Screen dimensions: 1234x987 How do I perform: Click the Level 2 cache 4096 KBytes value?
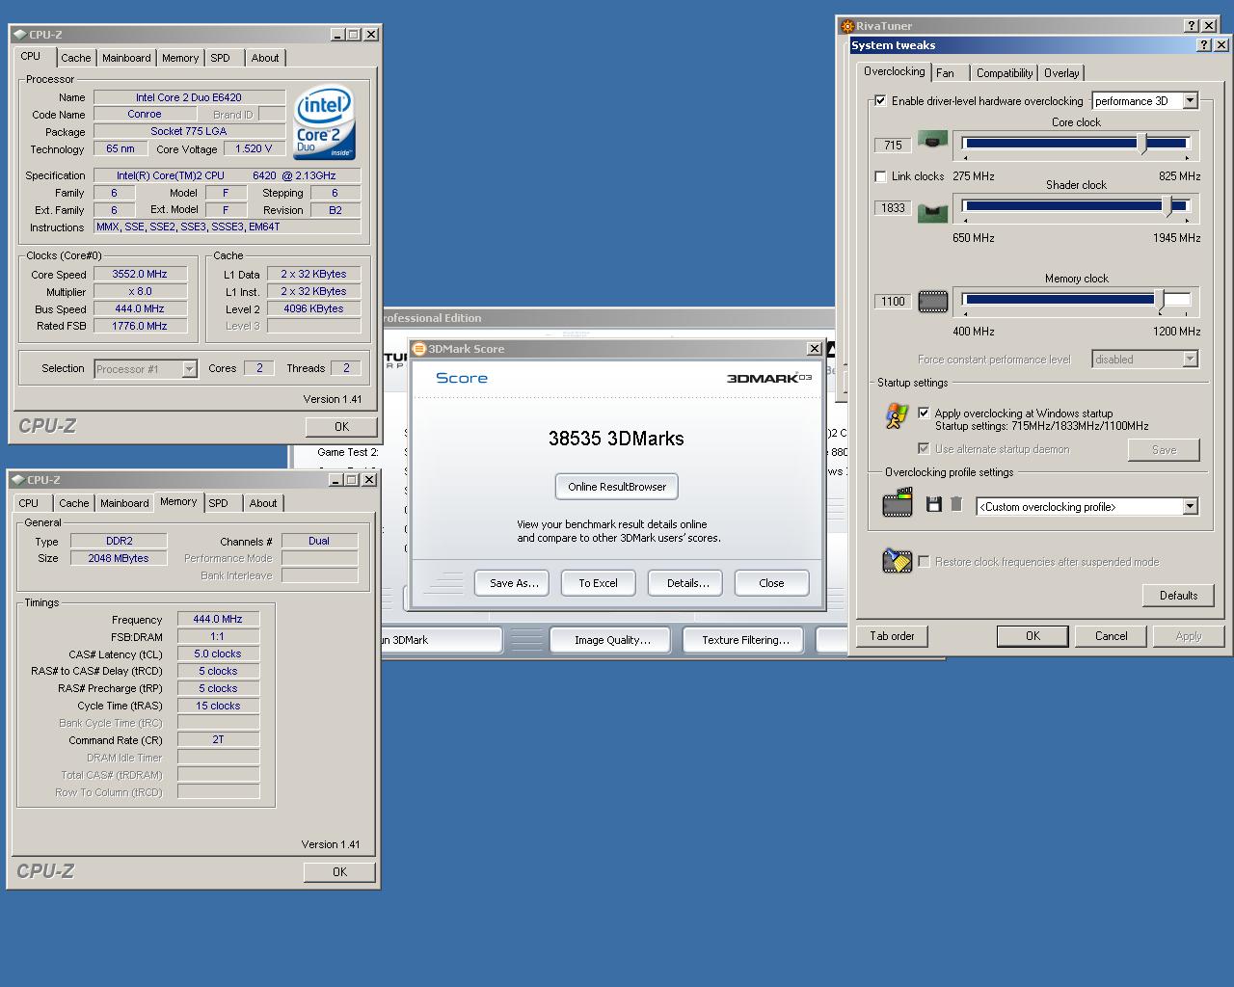[x=313, y=308]
